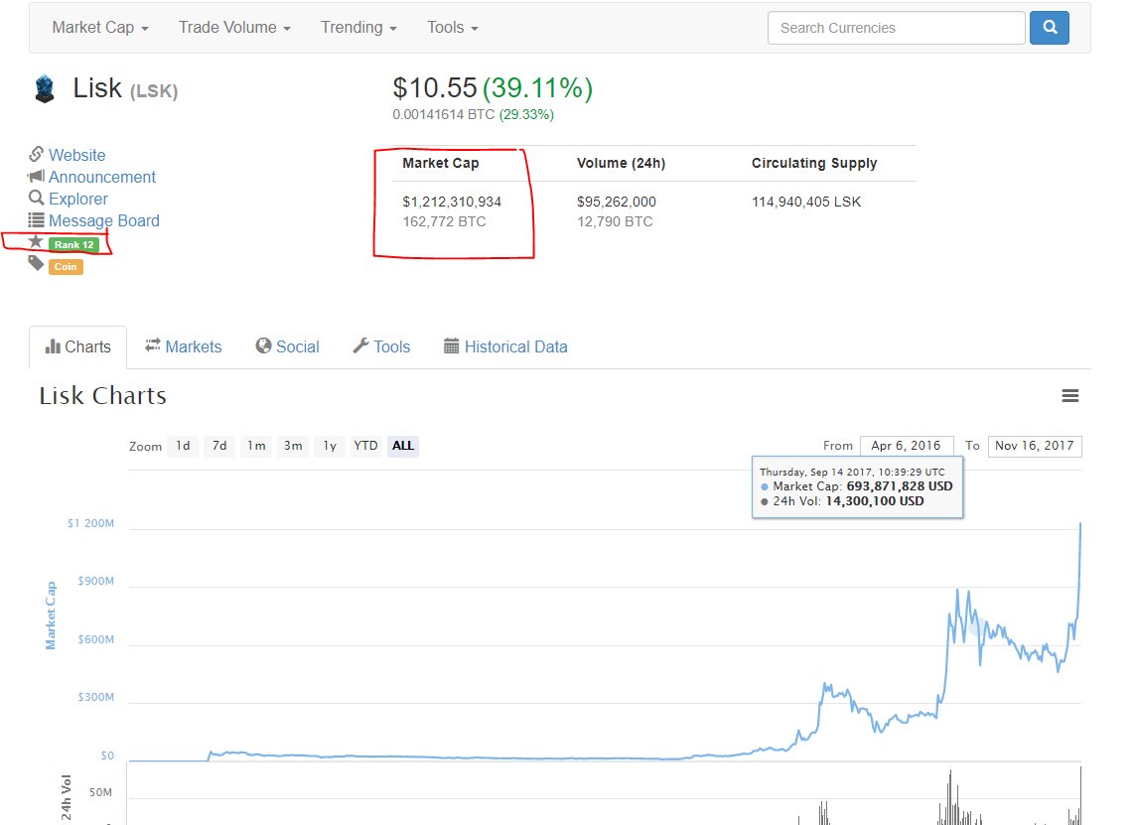Click the megaphone icon beside Announcement
Screen dimensions: 1135x825
coord(36,176)
